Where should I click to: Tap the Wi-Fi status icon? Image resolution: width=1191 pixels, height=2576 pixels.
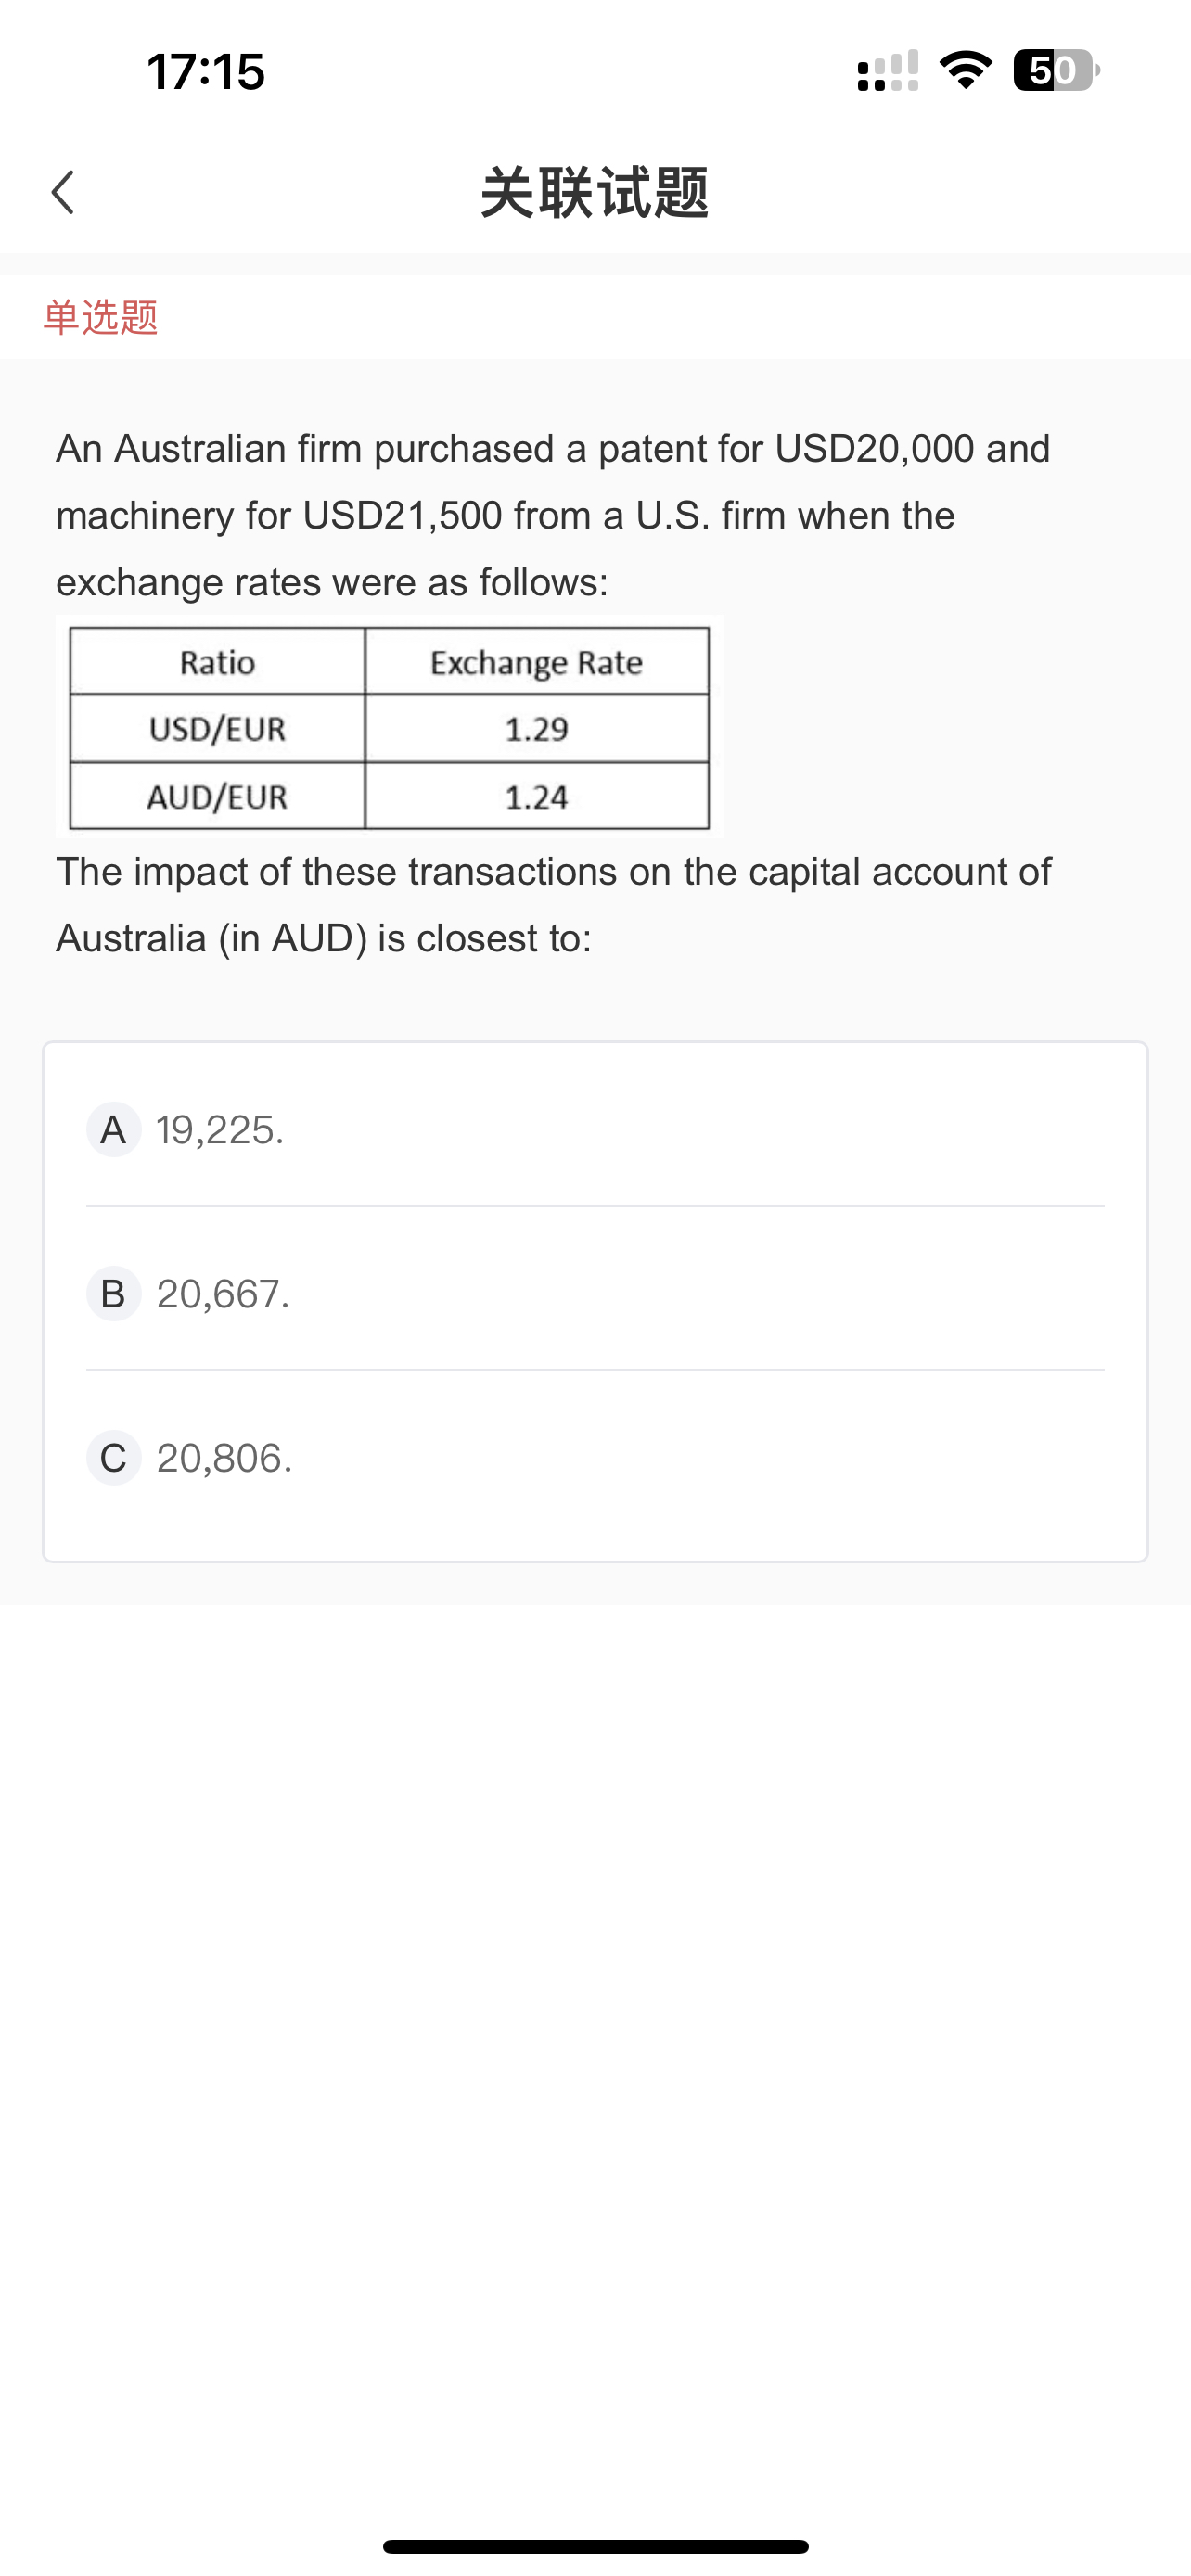tap(965, 70)
